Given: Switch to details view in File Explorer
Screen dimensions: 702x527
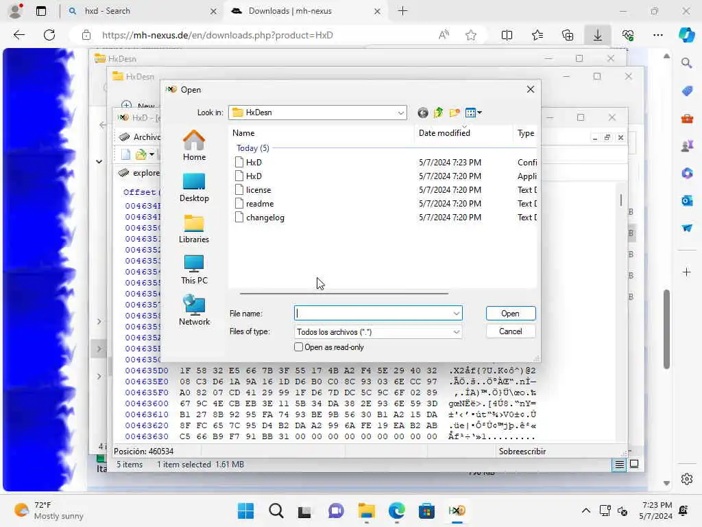Looking at the screenshot, I should pyautogui.click(x=619, y=465).
